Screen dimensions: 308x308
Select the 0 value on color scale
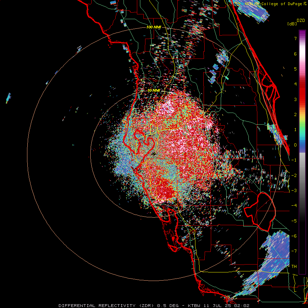pyautogui.click(x=295, y=145)
